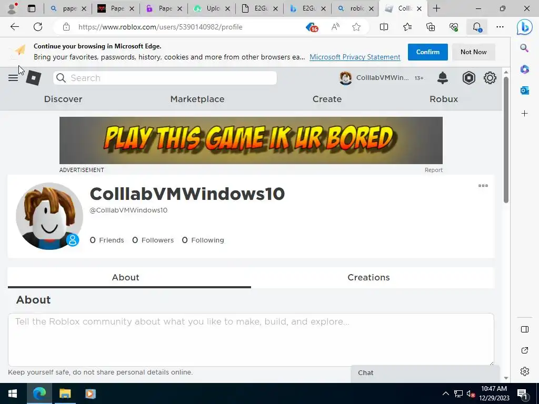Open a new browser tab
Viewport: 539px width, 404px height.
(x=436, y=8)
